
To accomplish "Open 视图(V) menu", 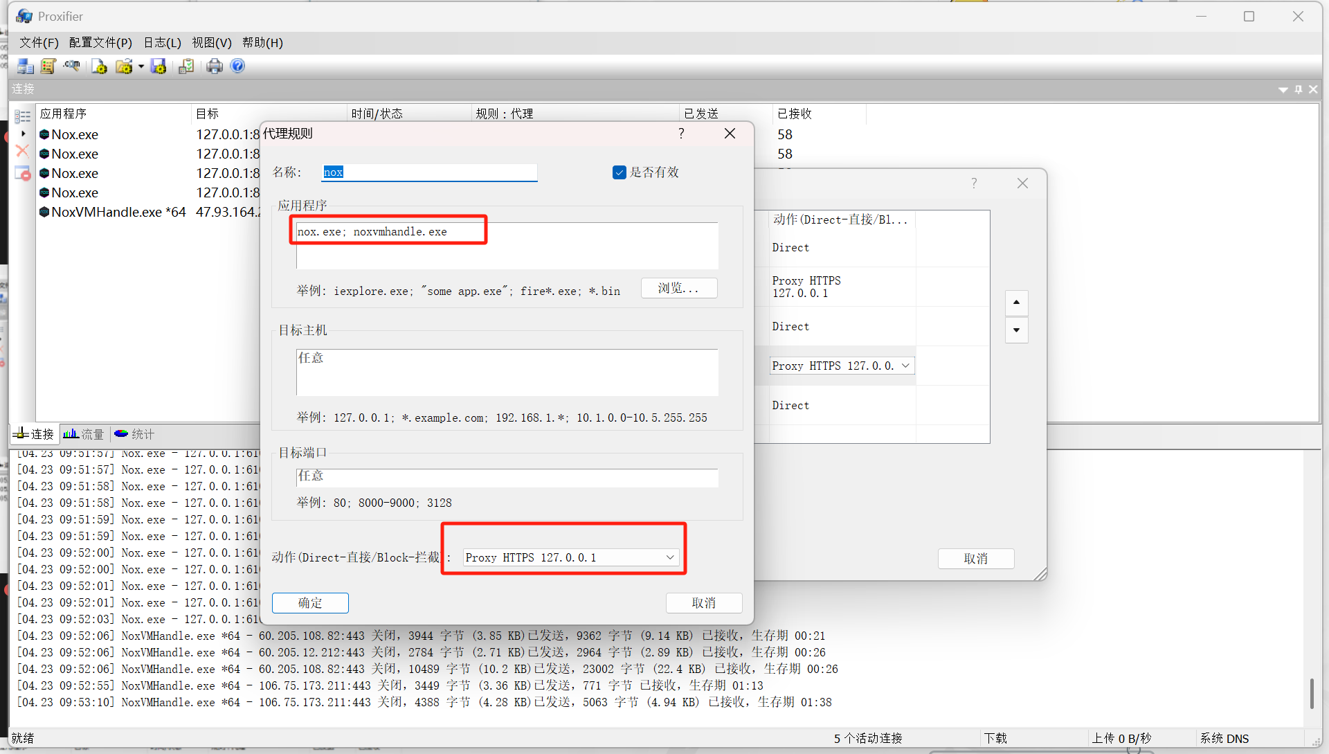I will click(x=212, y=43).
